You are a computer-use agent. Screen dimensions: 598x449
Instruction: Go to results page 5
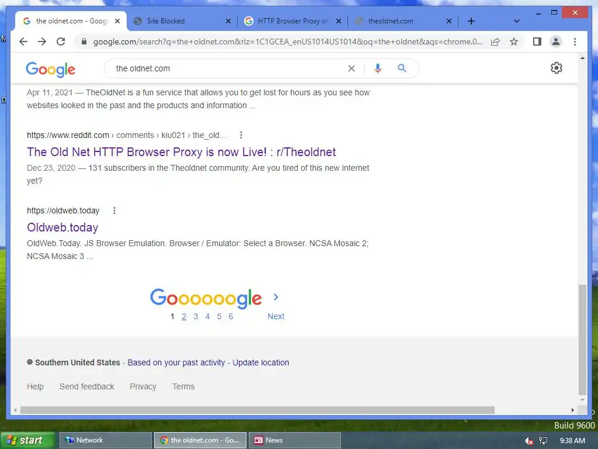click(219, 316)
